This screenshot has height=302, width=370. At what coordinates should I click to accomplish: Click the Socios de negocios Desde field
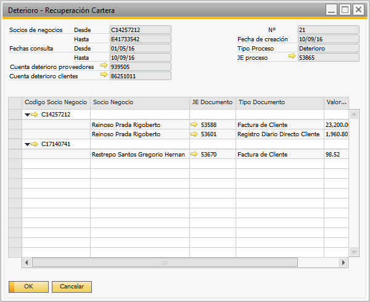[x=140, y=30]
